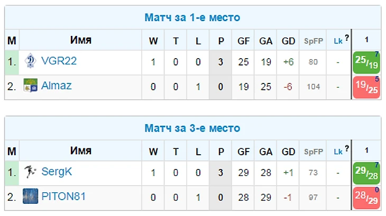Click the green 25/19 match result cell

point(366,62)
